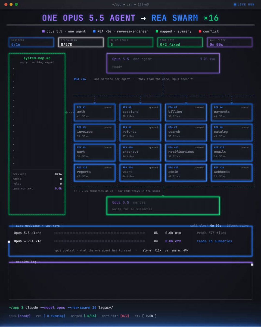Click the rea [0 running] status entry

[x=51, y=316]
